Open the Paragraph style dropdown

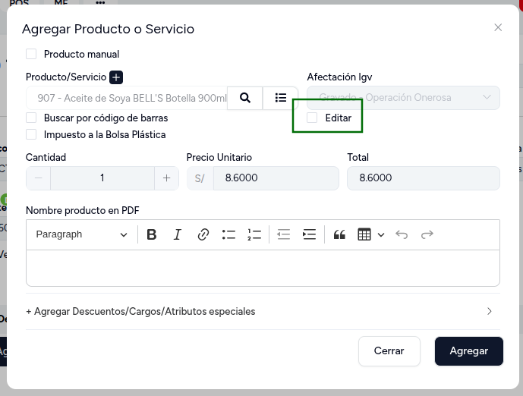pos(81,234)
